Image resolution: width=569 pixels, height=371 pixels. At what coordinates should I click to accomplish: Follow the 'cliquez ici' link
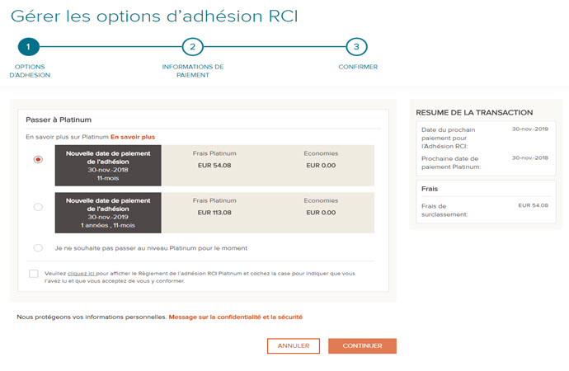(x=79, y=272)
